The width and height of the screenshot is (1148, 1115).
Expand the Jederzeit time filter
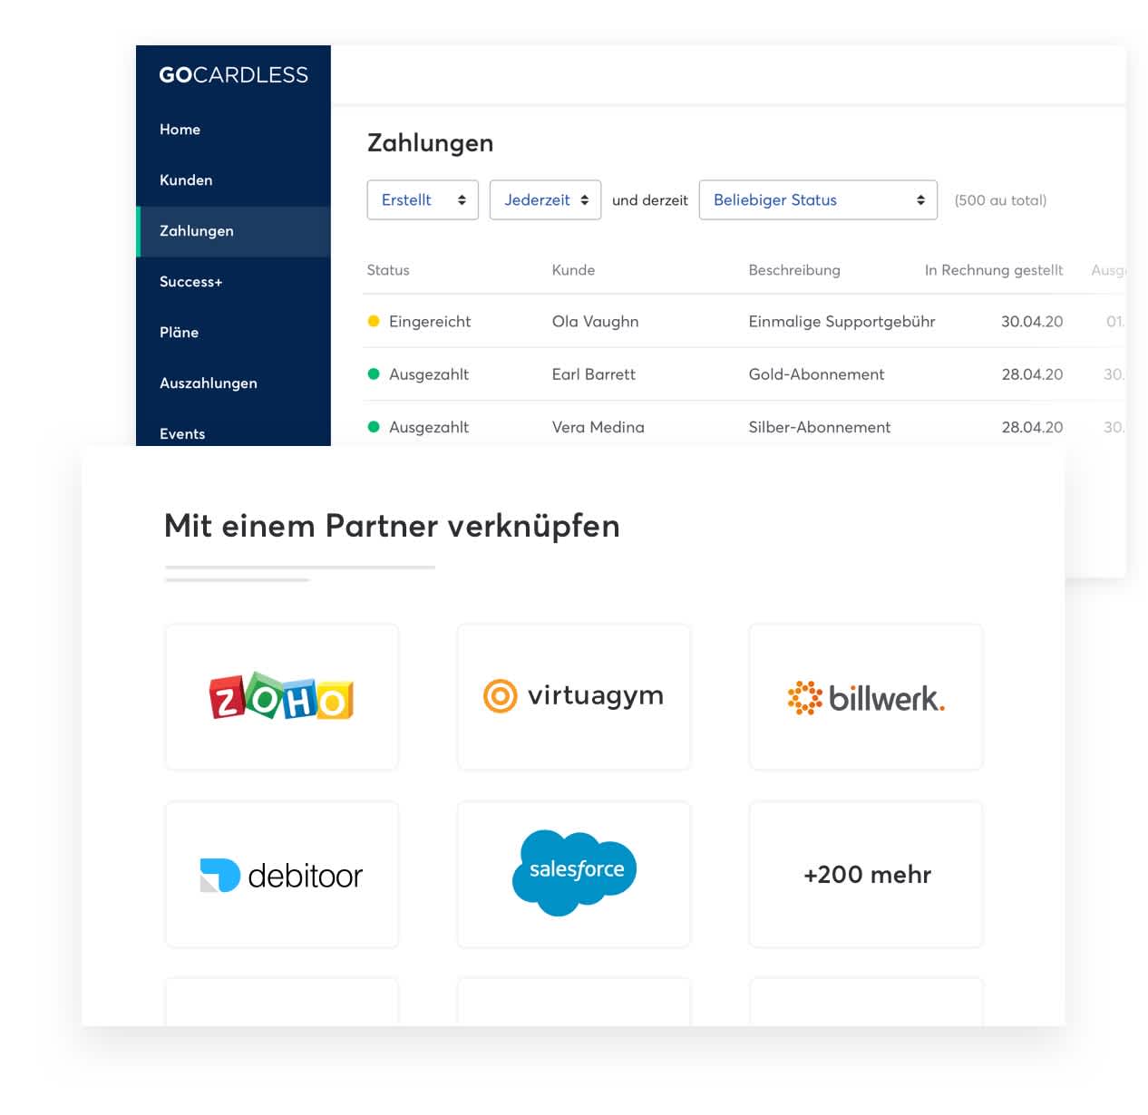[545, 199]
